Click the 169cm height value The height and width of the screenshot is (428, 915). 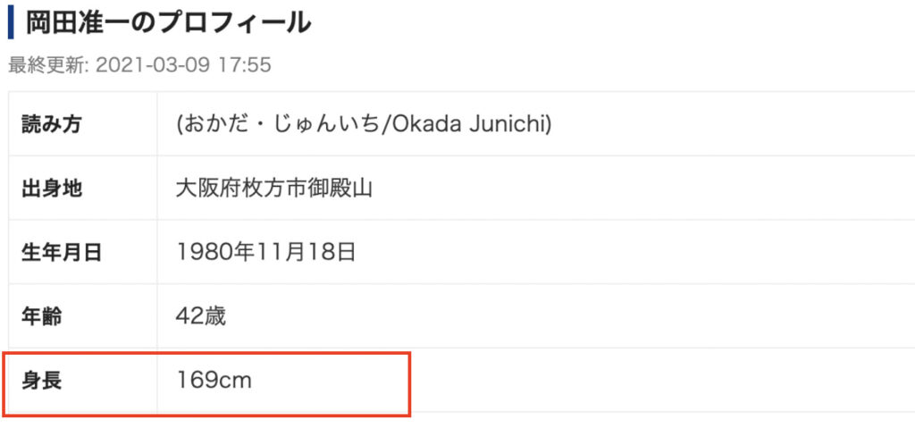coord(214,381)
